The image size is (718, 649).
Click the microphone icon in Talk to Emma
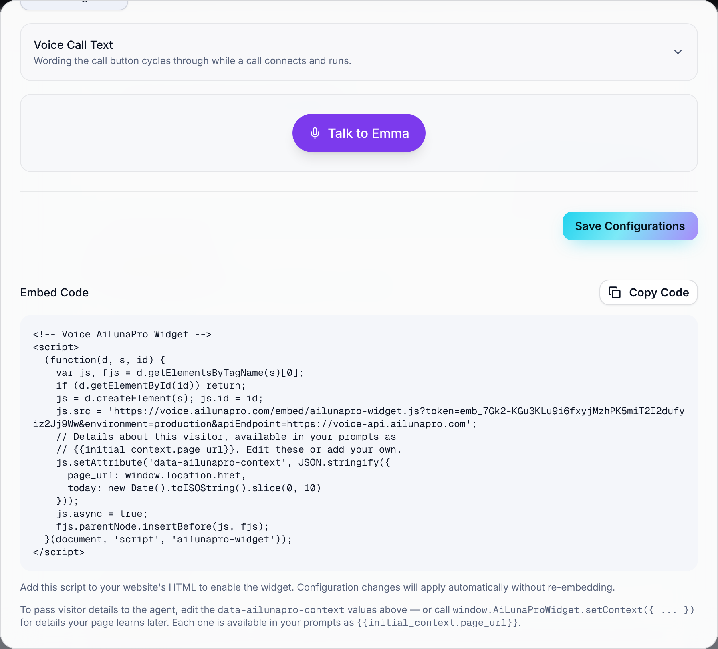click(315, 133)
